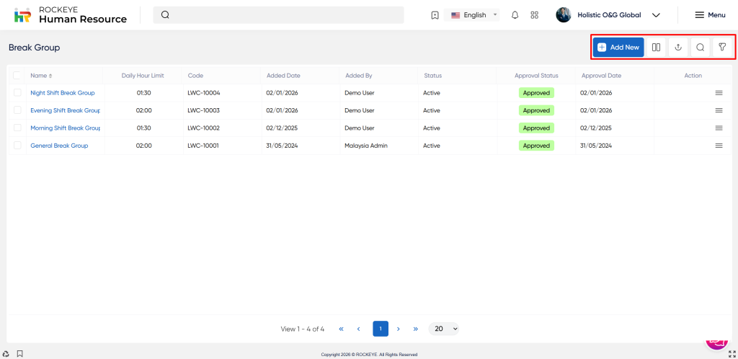Open the filter funnel icon
This screenshot has height=359, width=738.
tap(721, 48)
